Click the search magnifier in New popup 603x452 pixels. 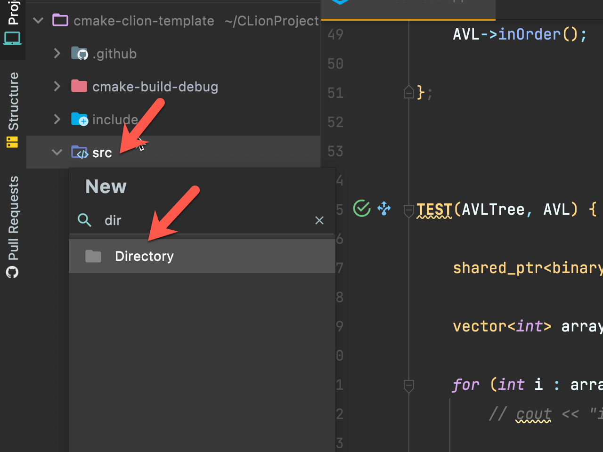click(84, 220)
